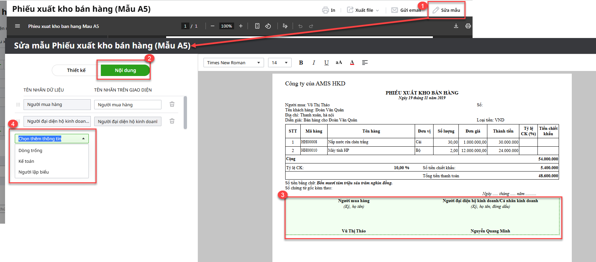The height and width of the screenshot is (262, 596).
Task: Zoom out with the minus icon
Action: [212, 26]
